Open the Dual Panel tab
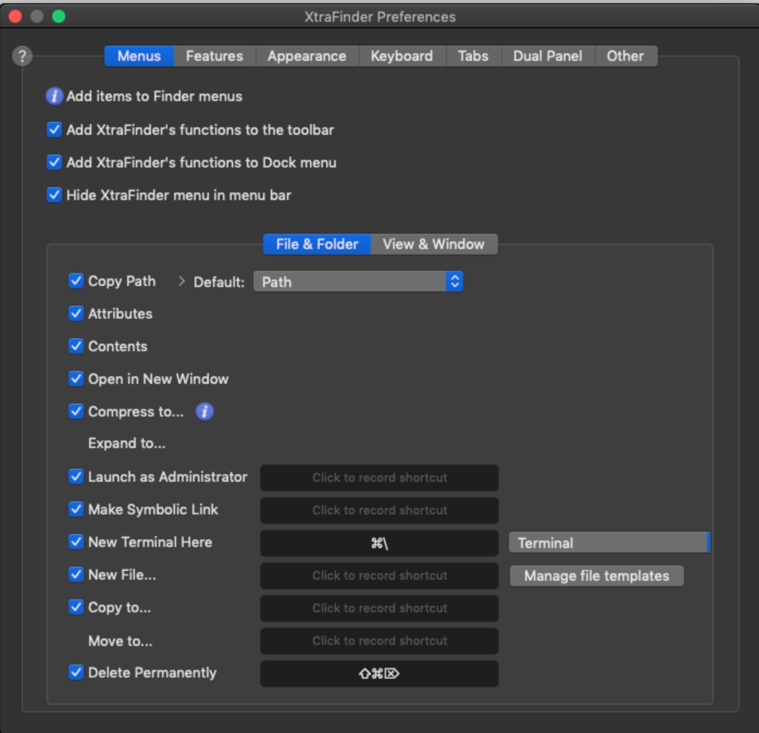759x733 pixels. click(x=548, y=56)
